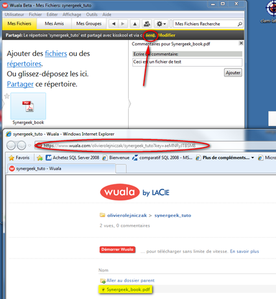Click the Ajouter comment button
Screen dimensions: 276x299
[233, 73]
